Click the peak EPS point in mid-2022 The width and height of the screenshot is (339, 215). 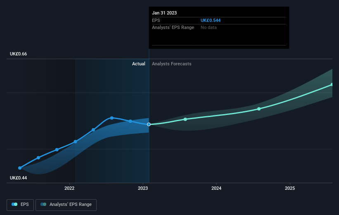coord(112,118)
